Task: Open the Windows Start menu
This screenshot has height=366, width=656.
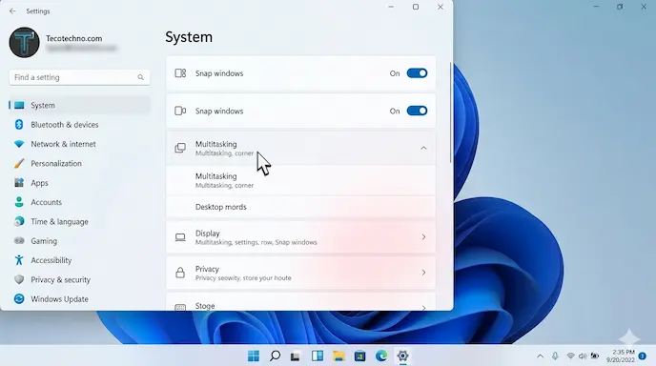Action: pos(254,356)
